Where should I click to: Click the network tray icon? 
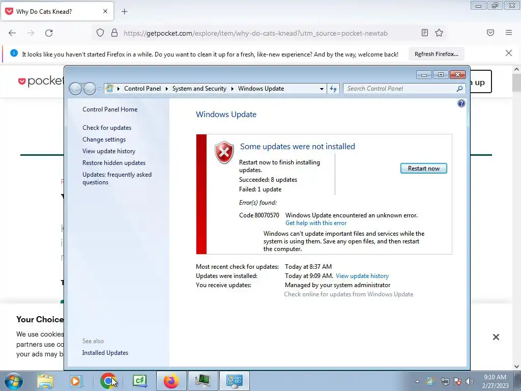coord(445,381)
